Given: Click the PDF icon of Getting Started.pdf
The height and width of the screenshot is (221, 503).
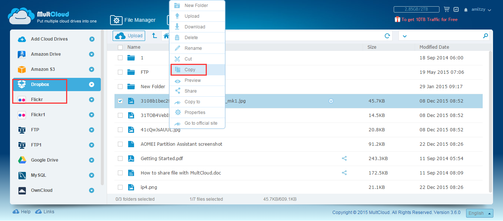Looking at the screenshot, I should tap(131, 159).
